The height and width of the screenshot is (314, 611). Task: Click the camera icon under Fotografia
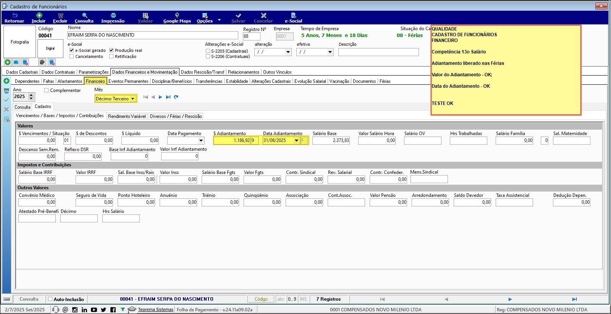click(16, 62)
